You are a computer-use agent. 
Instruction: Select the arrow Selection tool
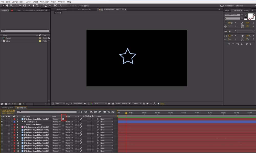click(x=3, y=6)
